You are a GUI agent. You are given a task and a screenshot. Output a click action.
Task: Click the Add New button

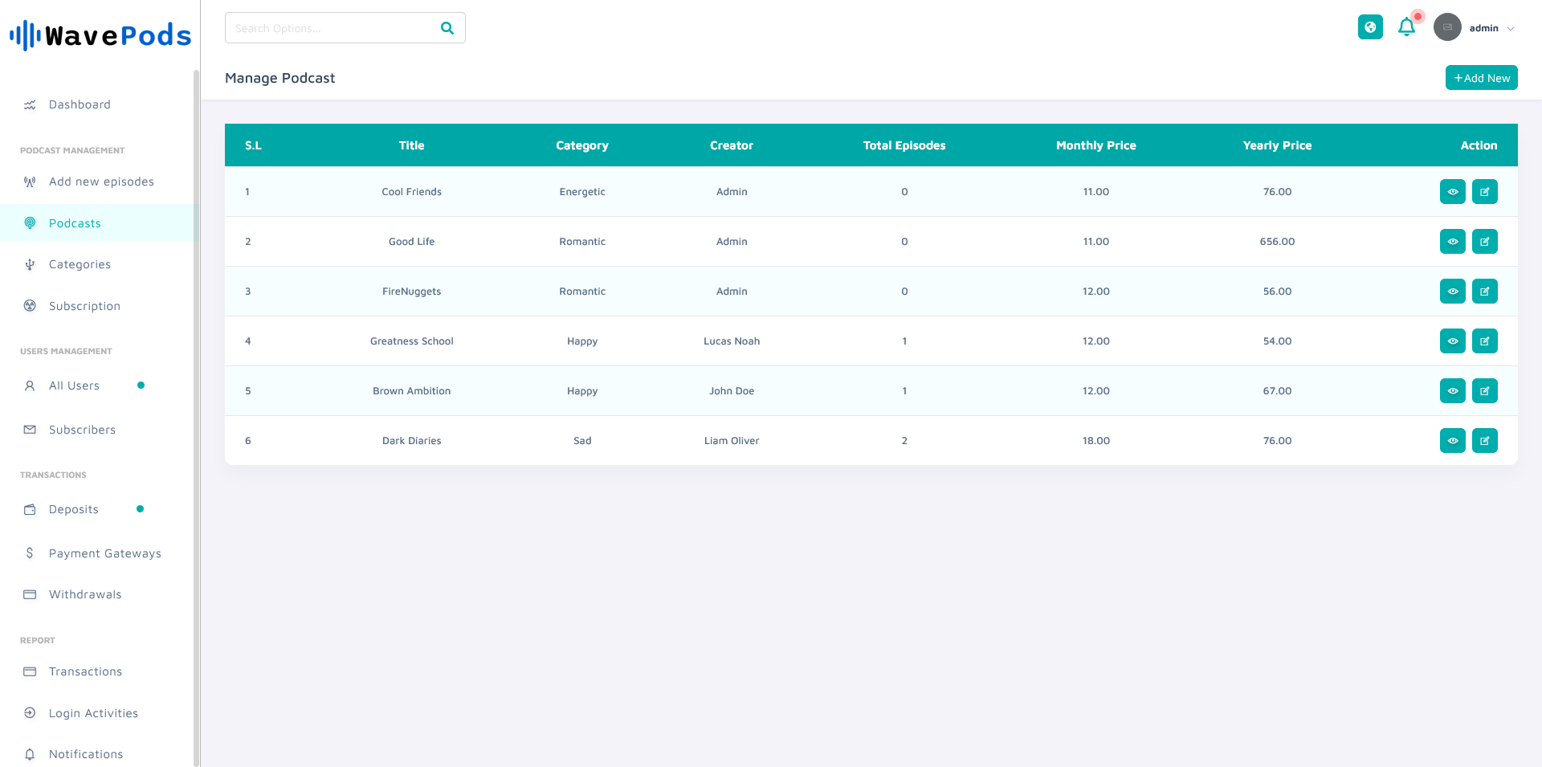(x=1481, y=78)
